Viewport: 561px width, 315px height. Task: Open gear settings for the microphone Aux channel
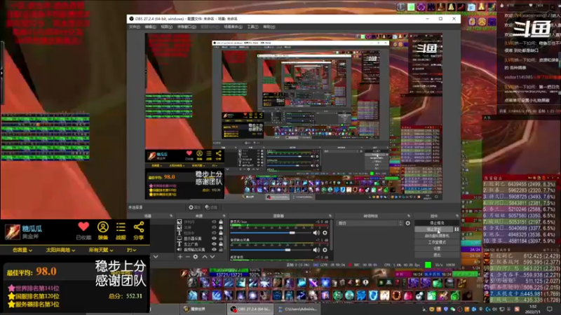click(x=325, y=233)
